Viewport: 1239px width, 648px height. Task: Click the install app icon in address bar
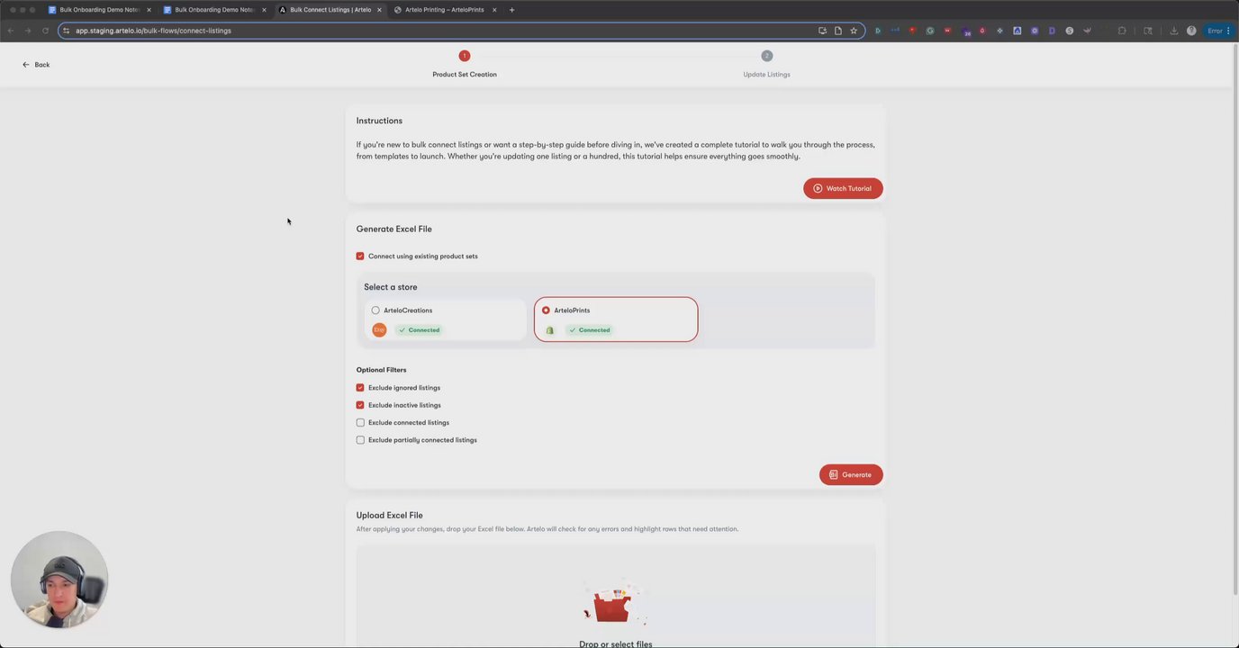point(822,31)
